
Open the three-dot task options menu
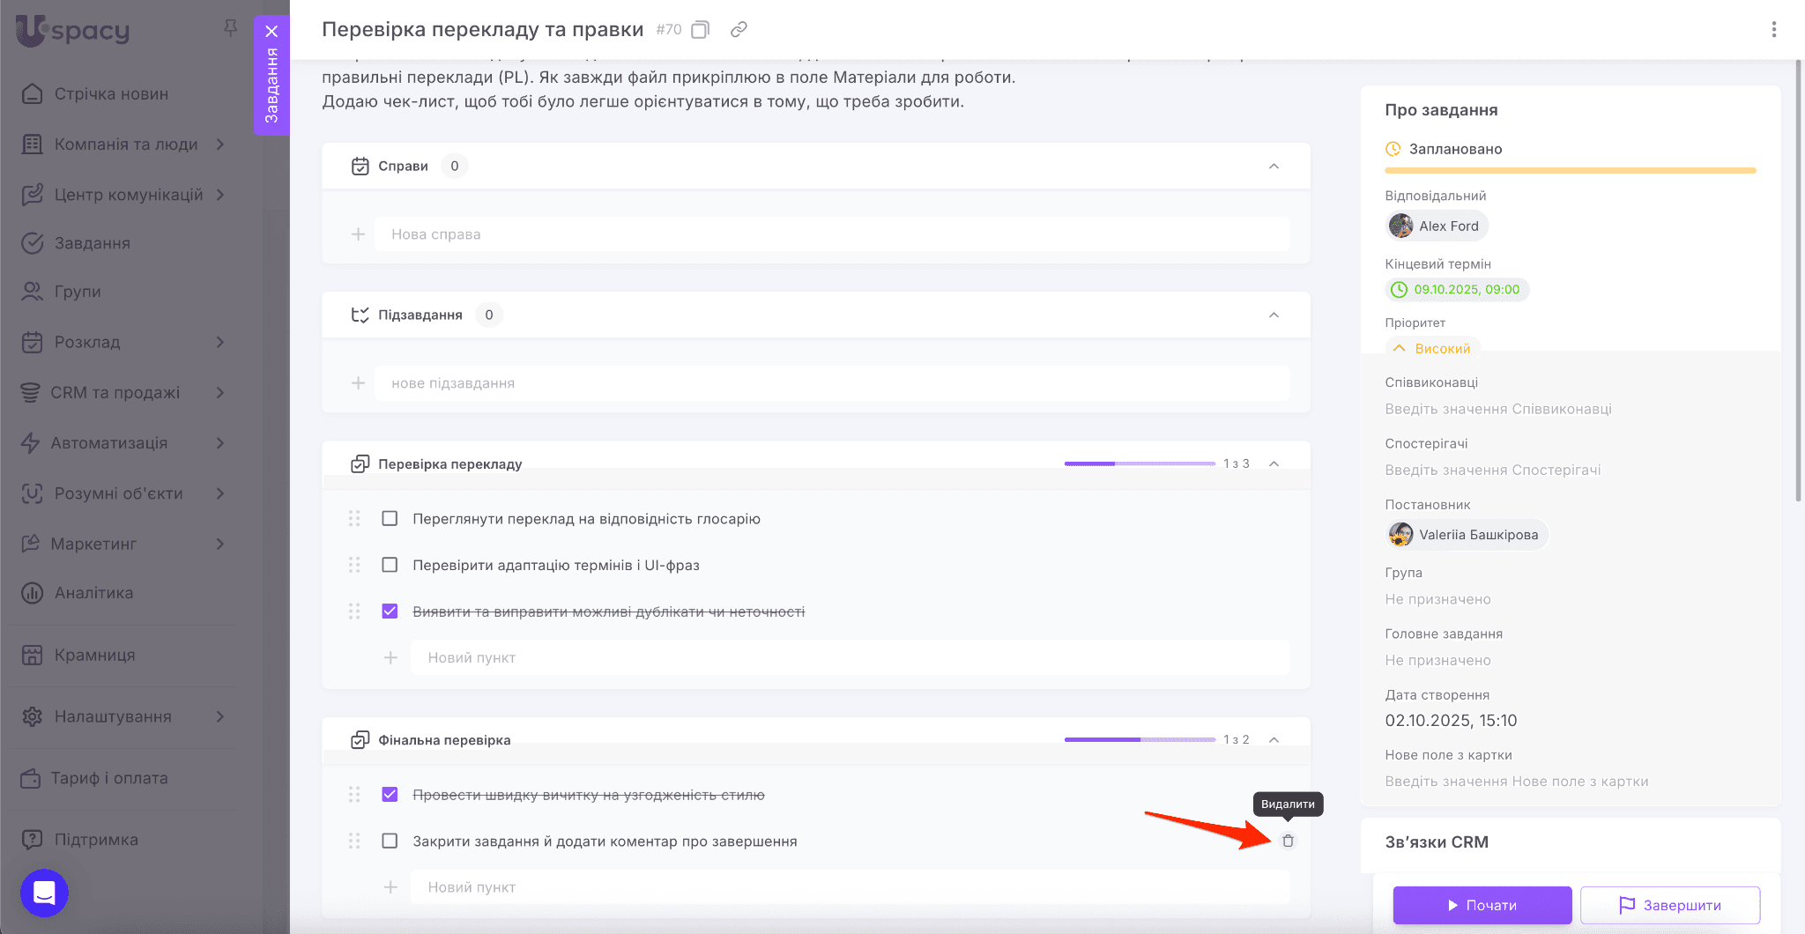(1773, 30)
